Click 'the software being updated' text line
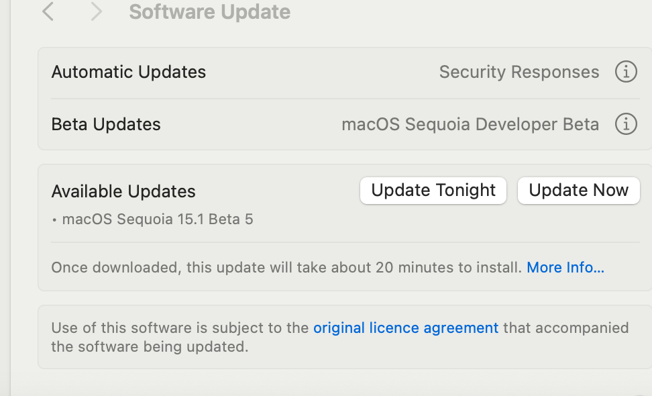Image resolution: width=652 pixels, height=396 pixels. [150, 347]
